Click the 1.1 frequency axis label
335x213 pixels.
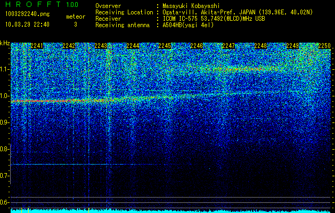point(4,69)
